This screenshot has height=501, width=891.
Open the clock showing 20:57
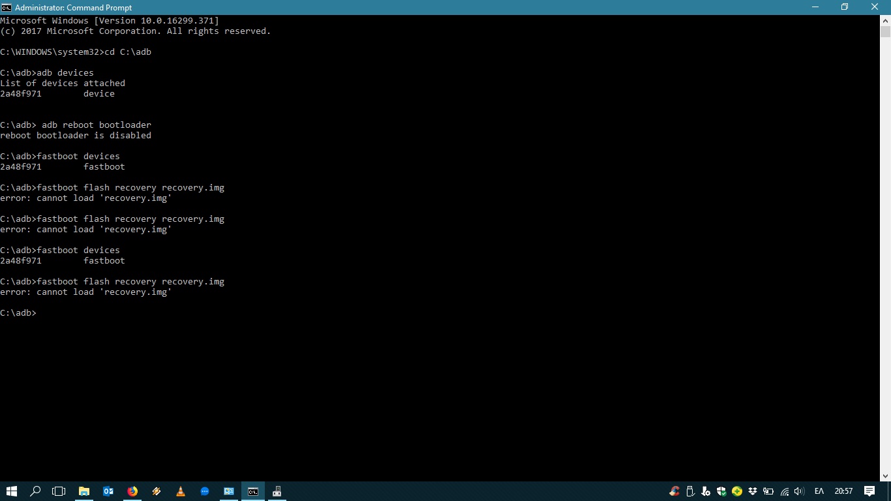[843, 491]
